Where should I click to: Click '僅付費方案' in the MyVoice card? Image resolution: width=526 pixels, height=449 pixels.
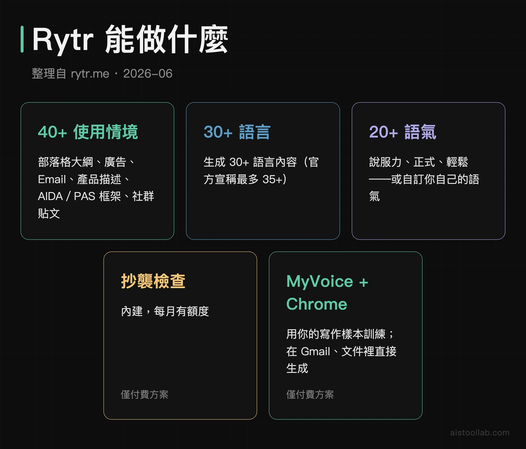[x=310, y=395]
